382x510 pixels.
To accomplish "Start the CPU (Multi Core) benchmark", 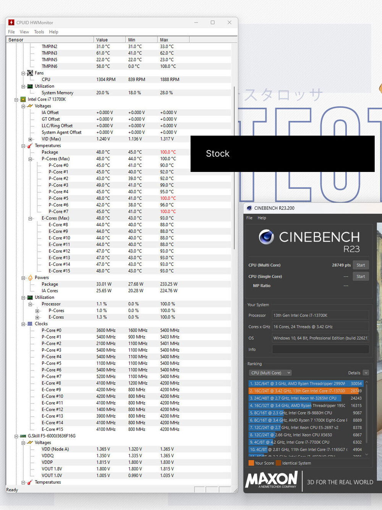I will (361, 265).
